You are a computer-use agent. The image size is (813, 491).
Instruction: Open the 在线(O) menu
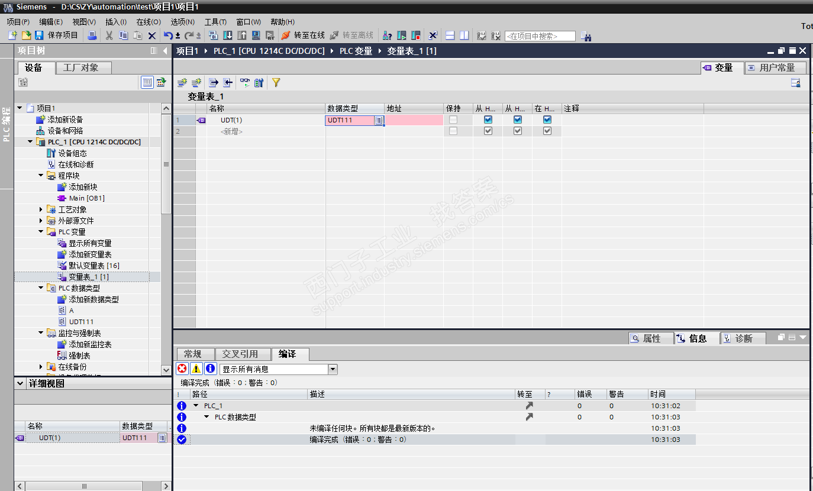(149, 22)
